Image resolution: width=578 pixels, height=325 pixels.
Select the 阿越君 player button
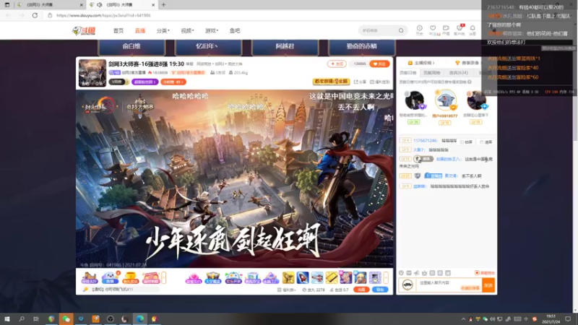click(285, 46)
